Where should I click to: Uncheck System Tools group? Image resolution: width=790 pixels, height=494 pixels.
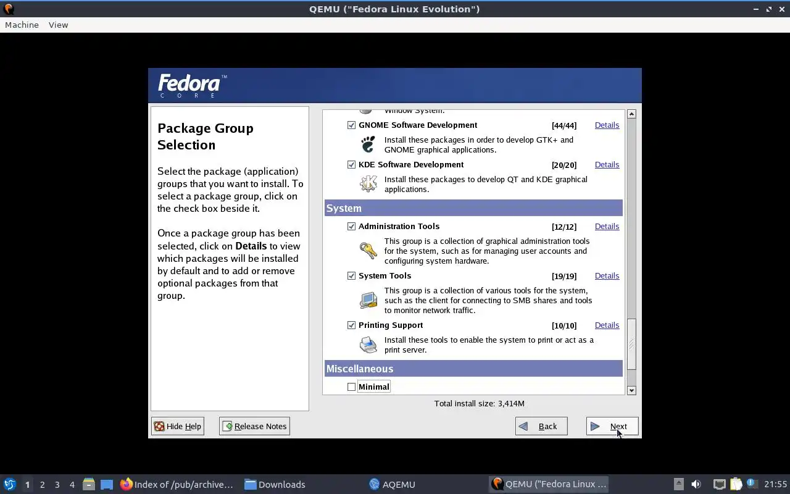tap(351, 275)
